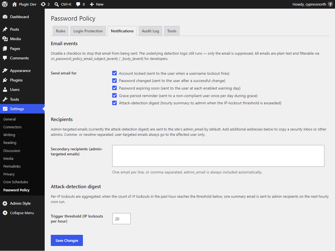Click the Admin Style gear icon
This screenshot has width=335, height=251.
coord(5,203)
